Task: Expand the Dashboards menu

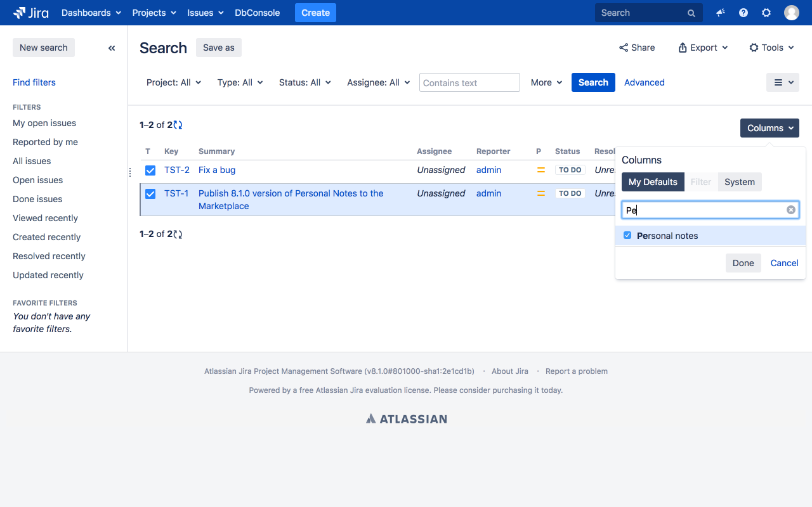Action: pyautogui.click(x=91, y=13)
